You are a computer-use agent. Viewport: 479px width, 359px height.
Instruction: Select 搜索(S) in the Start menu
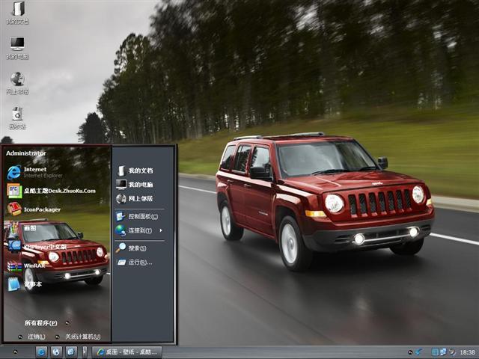pyautogui.click(x=133, y=248)
